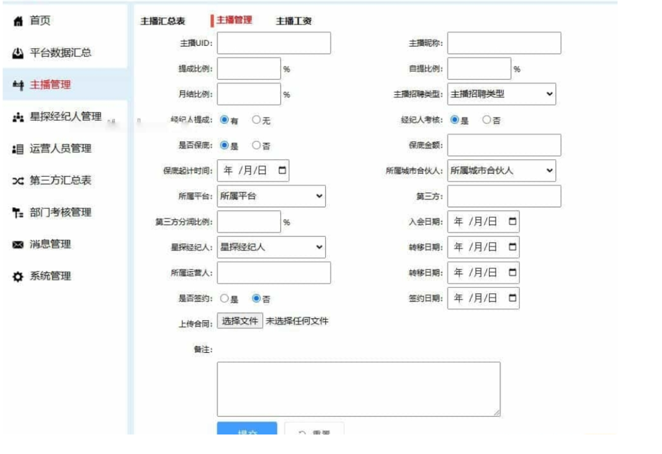Select 是 for 是否签约
Screen dimensions: 662x454
[x=224, y=298]
